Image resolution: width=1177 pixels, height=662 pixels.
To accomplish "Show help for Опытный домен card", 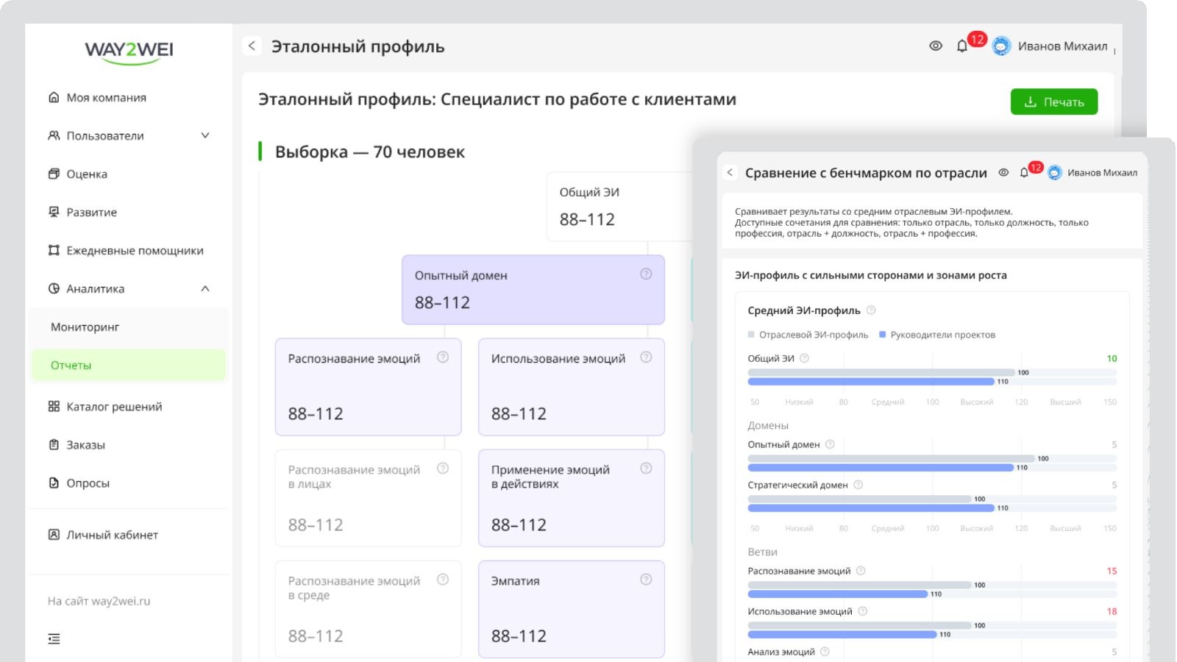I will pyautogui.click(x=646, y=274).
